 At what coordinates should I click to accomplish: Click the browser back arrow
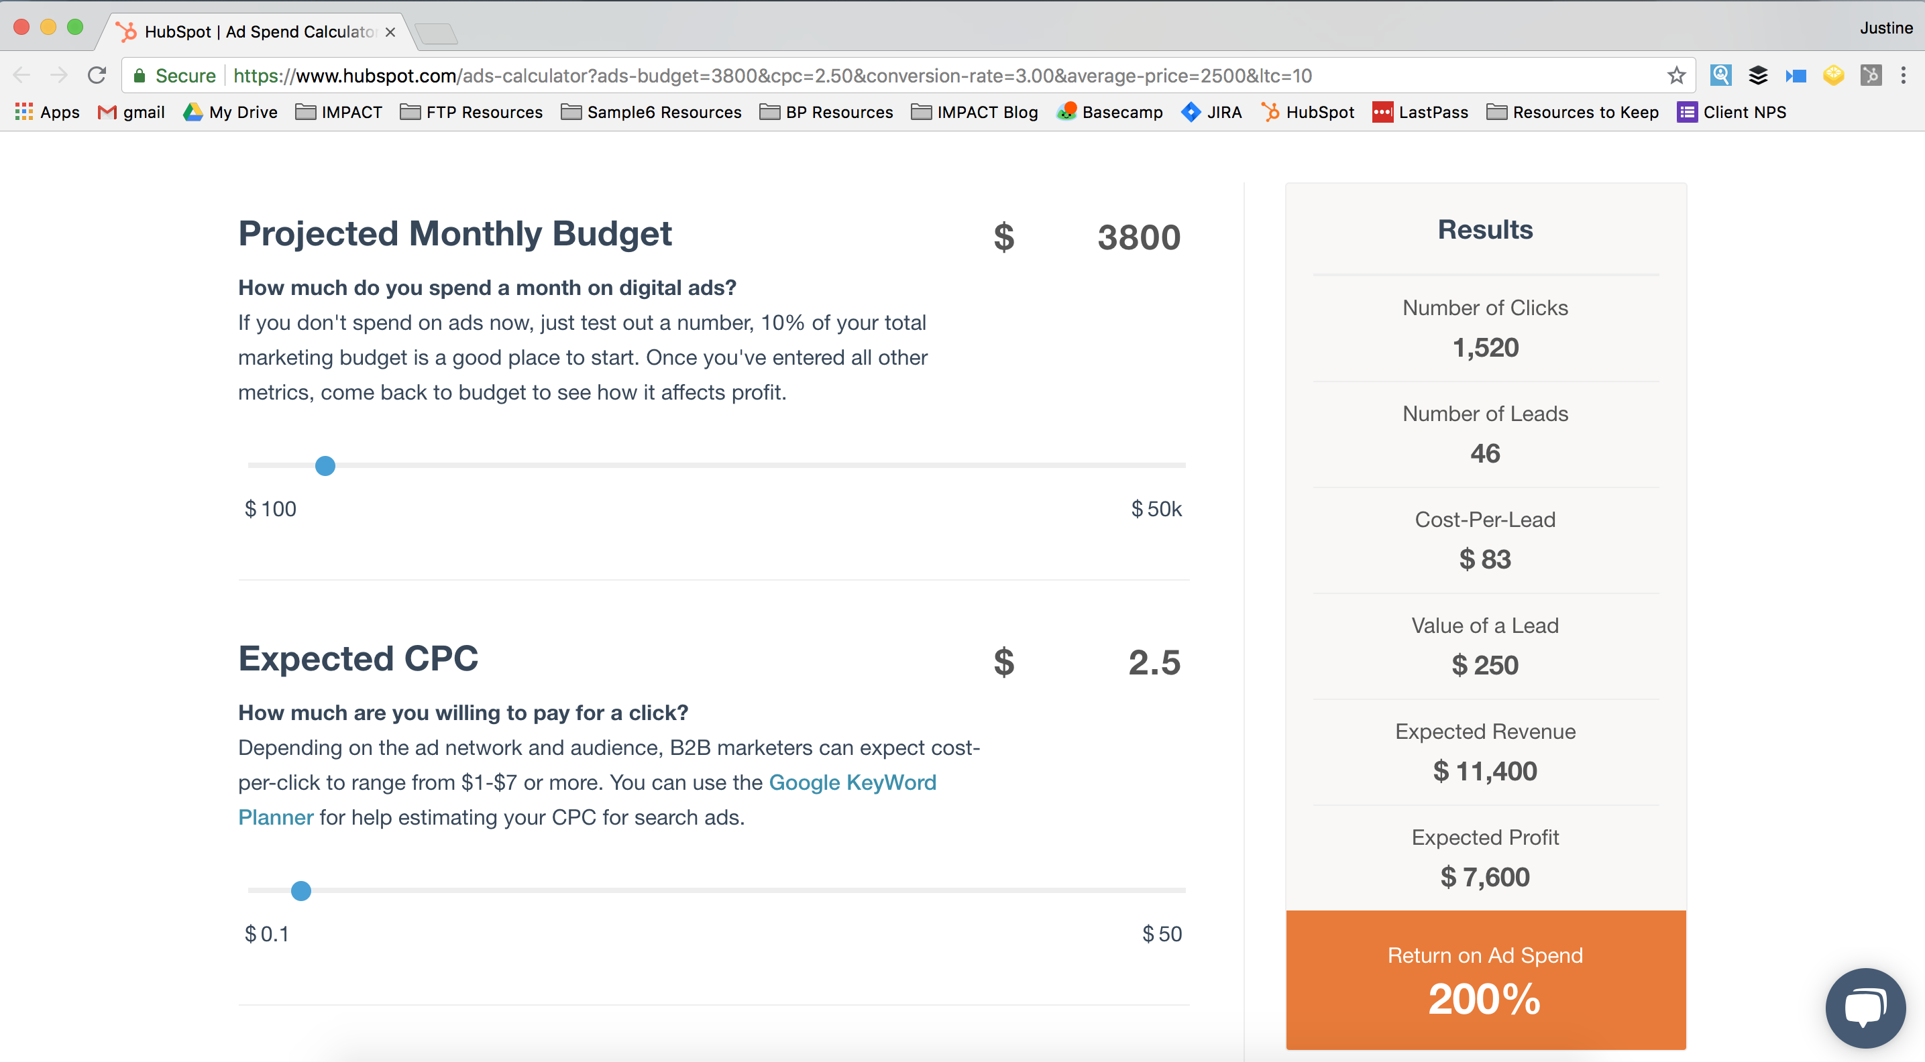tap(21, 76)
